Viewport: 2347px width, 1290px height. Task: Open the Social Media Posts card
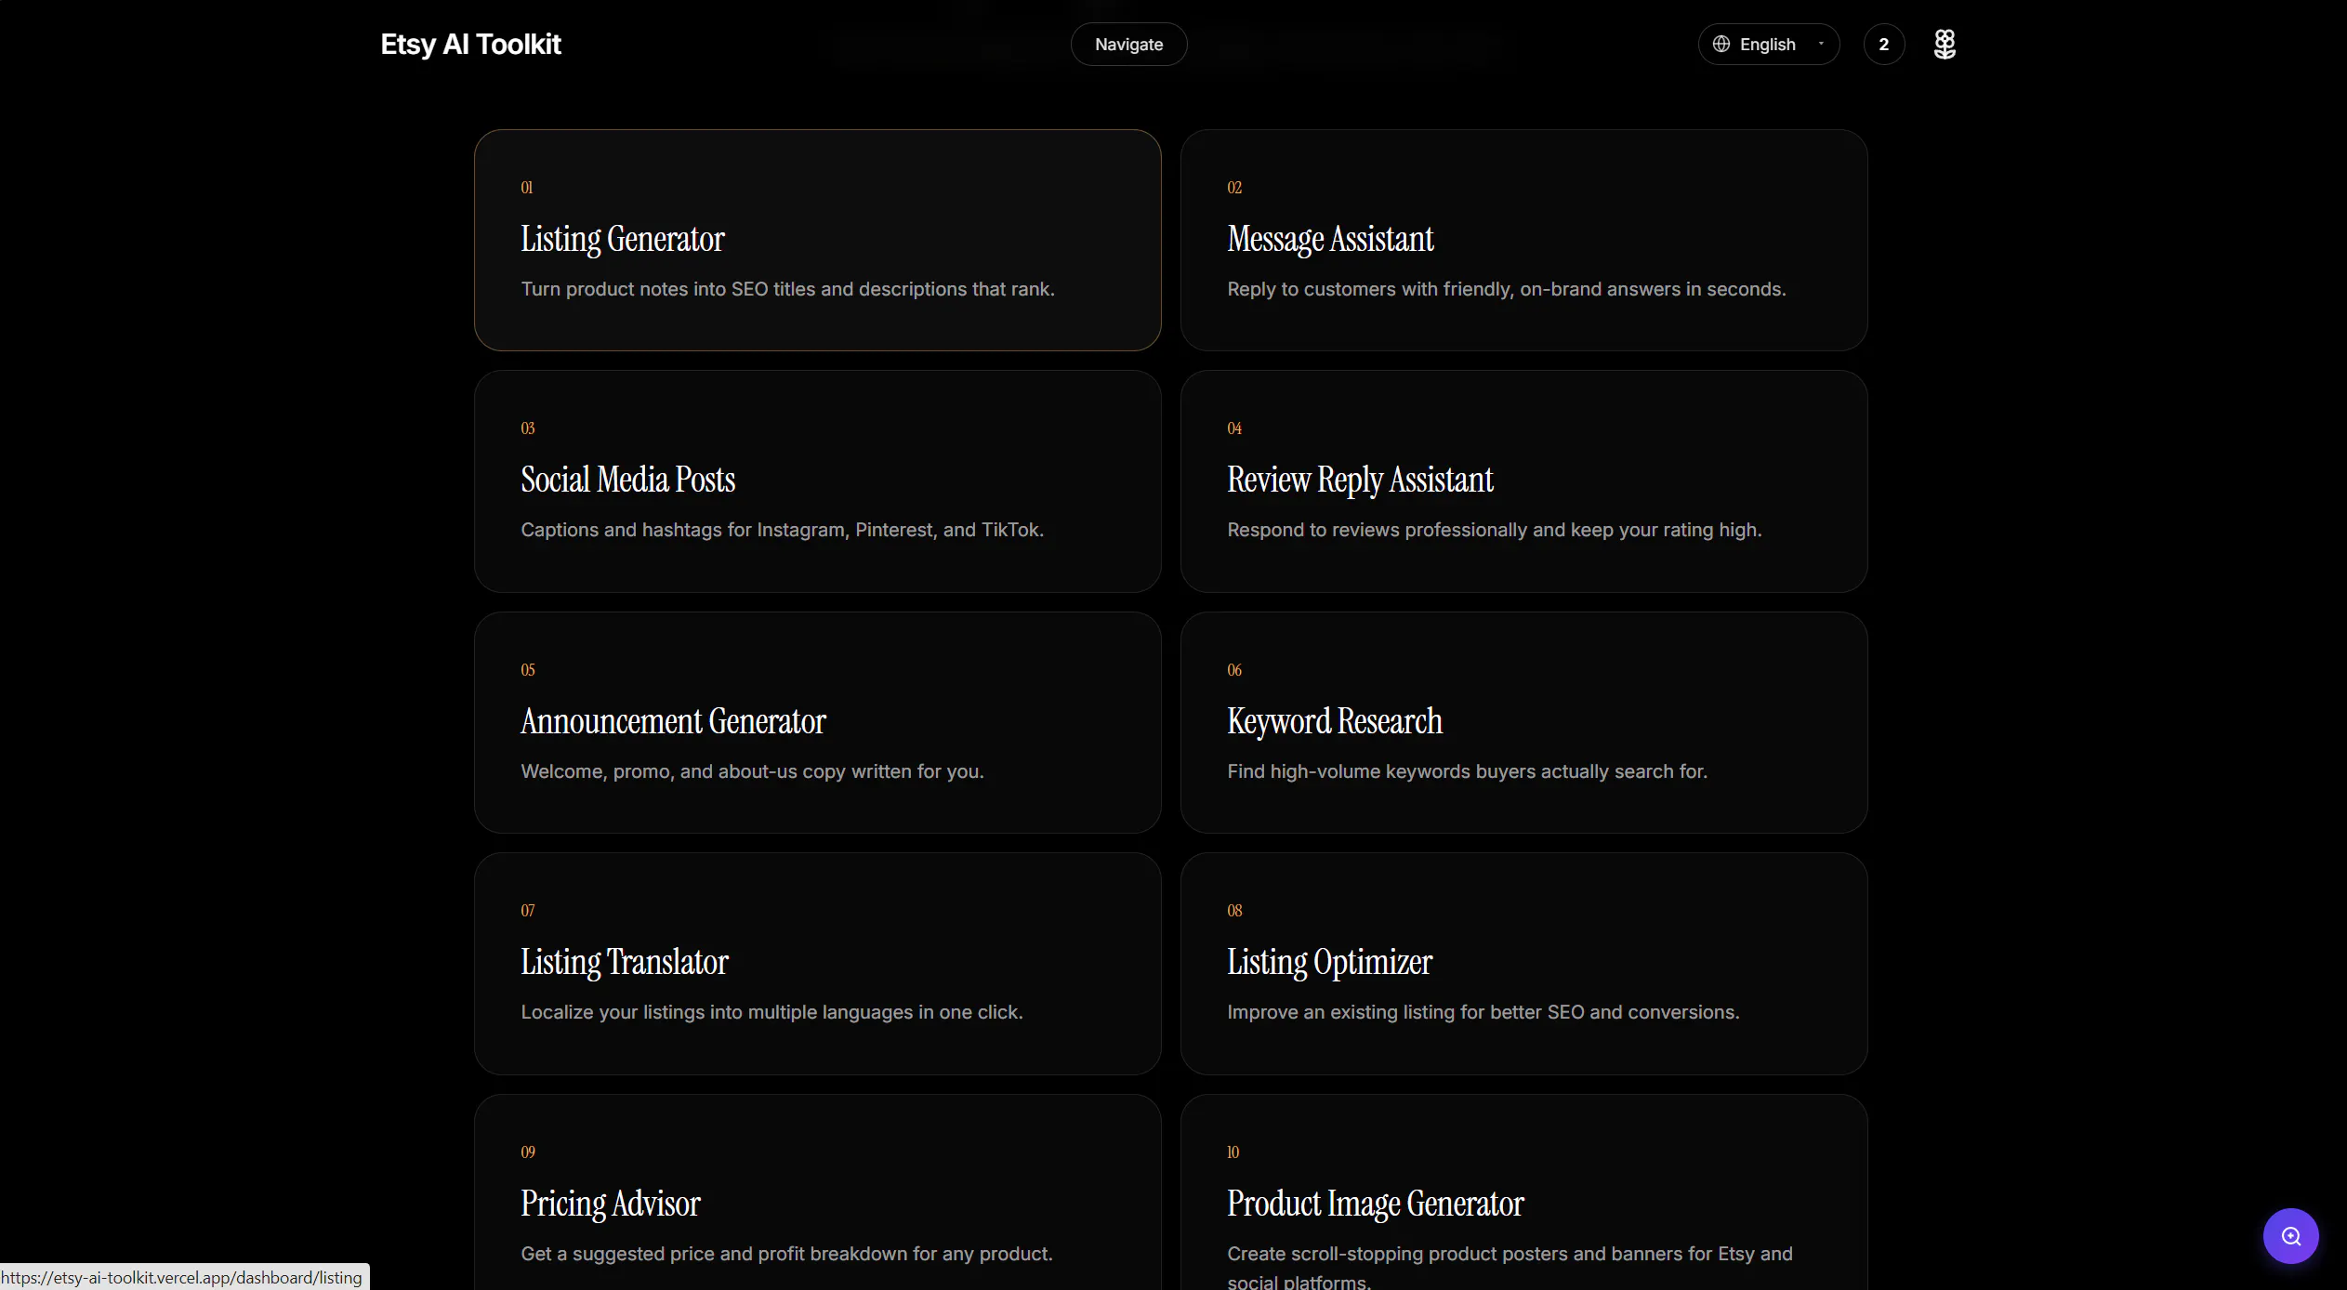817,480
